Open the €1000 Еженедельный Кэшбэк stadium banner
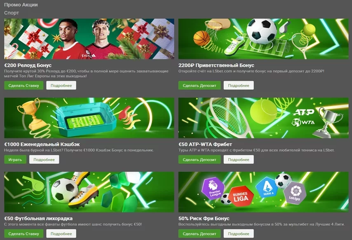352x240 pixels. point(89,118)
